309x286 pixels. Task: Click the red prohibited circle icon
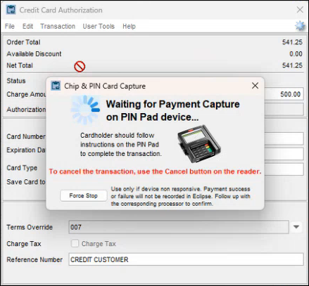(80, 67)
